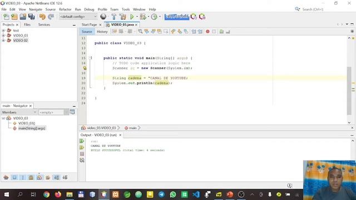
Task: Switch to the Files tab
Action: 27,24
